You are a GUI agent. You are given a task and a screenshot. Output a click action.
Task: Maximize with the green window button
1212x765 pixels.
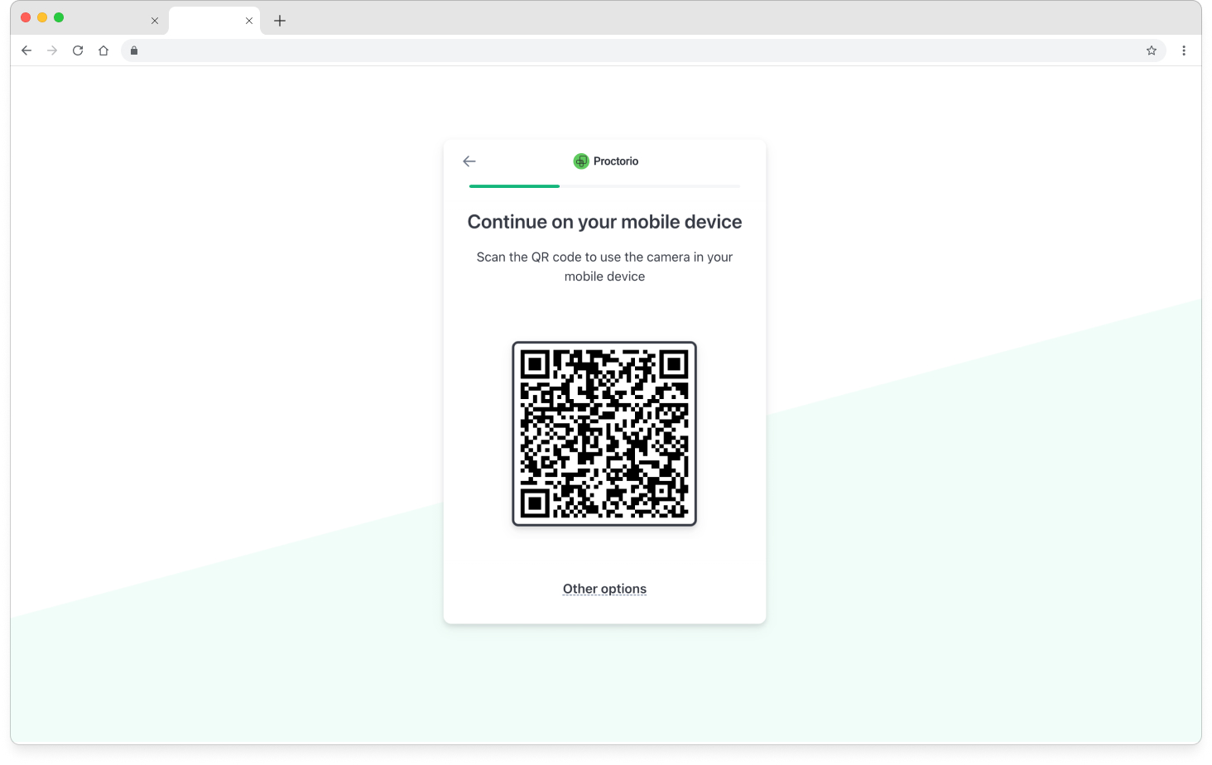pyautogui.click(x=59, y=17)
